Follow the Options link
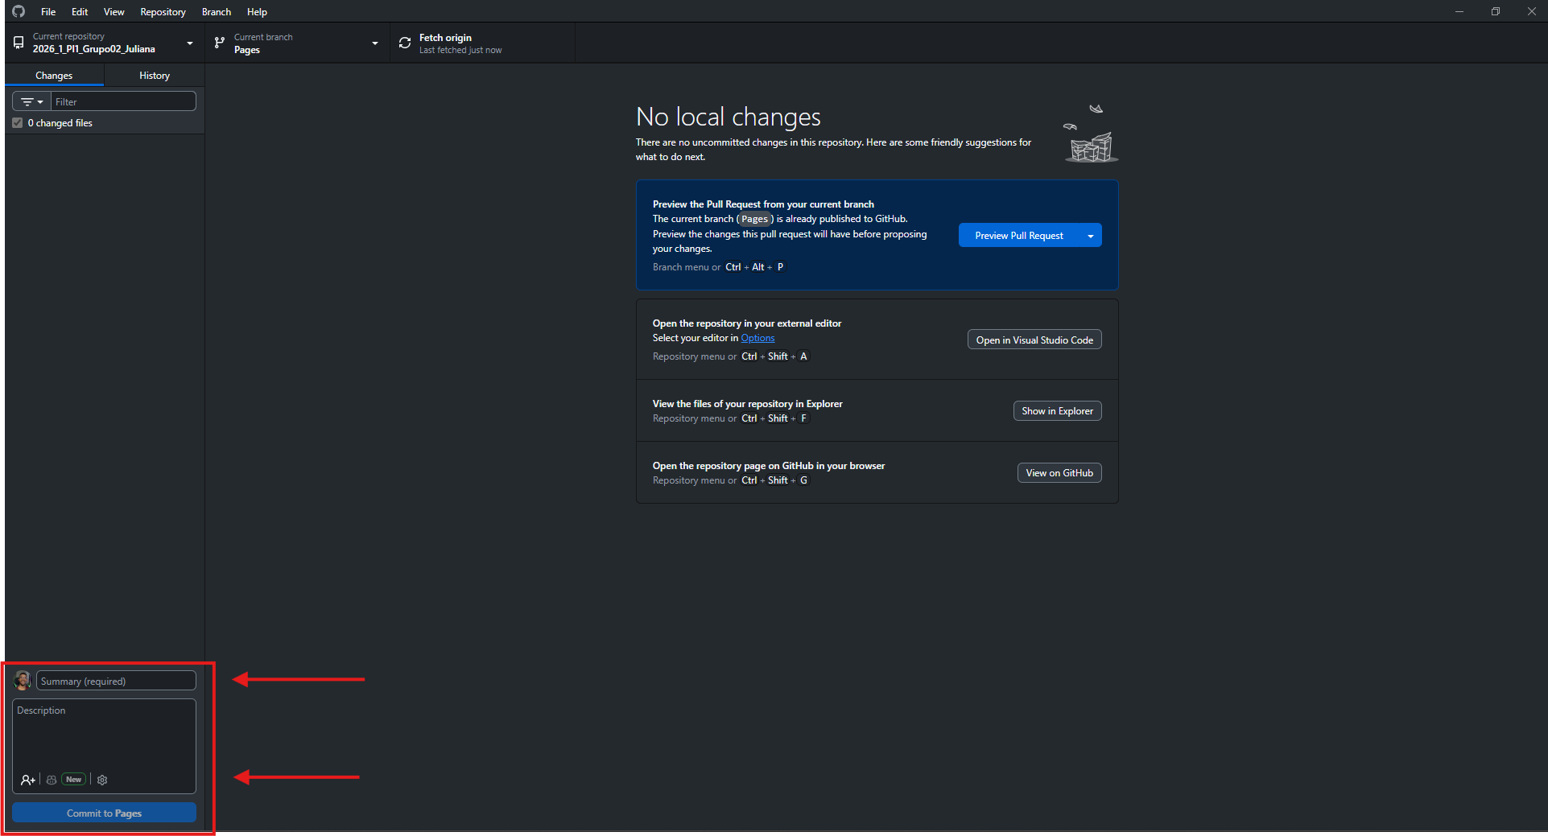The height and width of the screenshot is (836, 1548). (x=757, y=339)
